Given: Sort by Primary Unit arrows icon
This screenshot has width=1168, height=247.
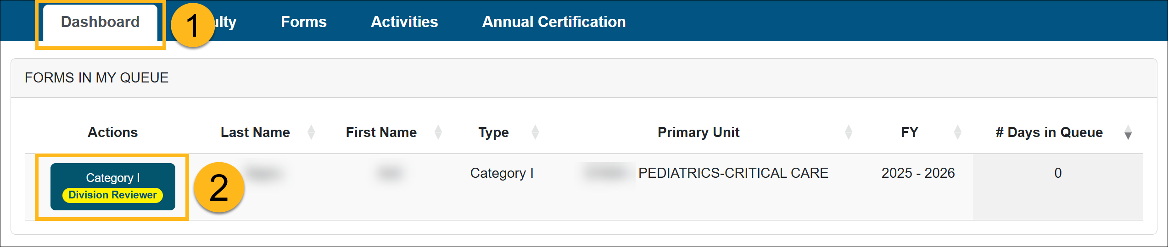Looking at the screenshot, I should click(849, 132).
